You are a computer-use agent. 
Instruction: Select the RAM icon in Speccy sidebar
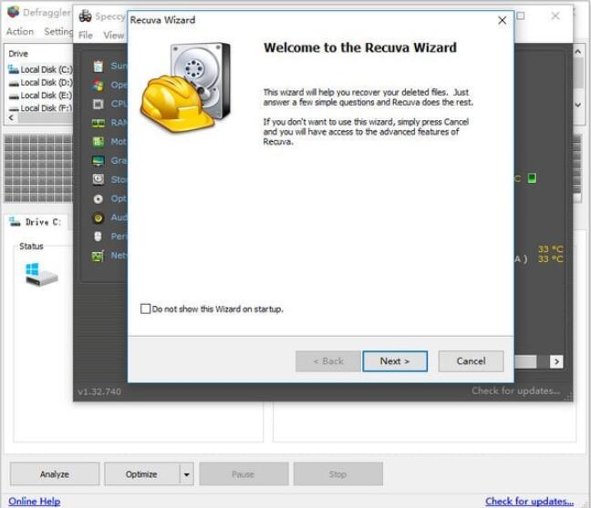pyautogui.click(x=98, y=123)
